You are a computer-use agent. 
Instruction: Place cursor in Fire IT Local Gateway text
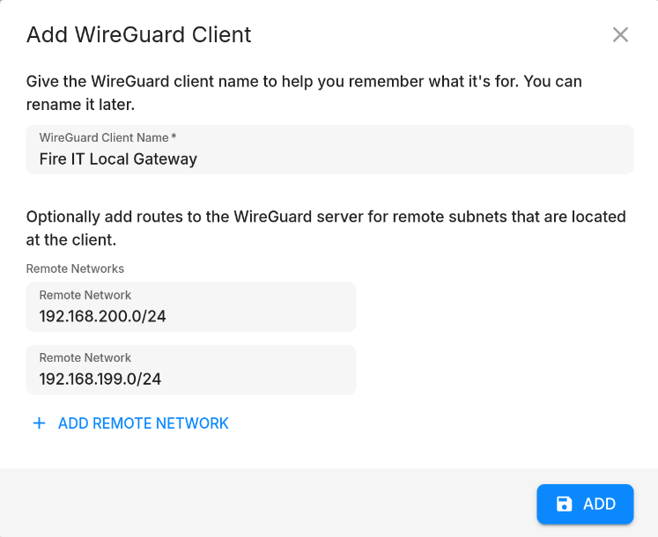click(118, 159)
